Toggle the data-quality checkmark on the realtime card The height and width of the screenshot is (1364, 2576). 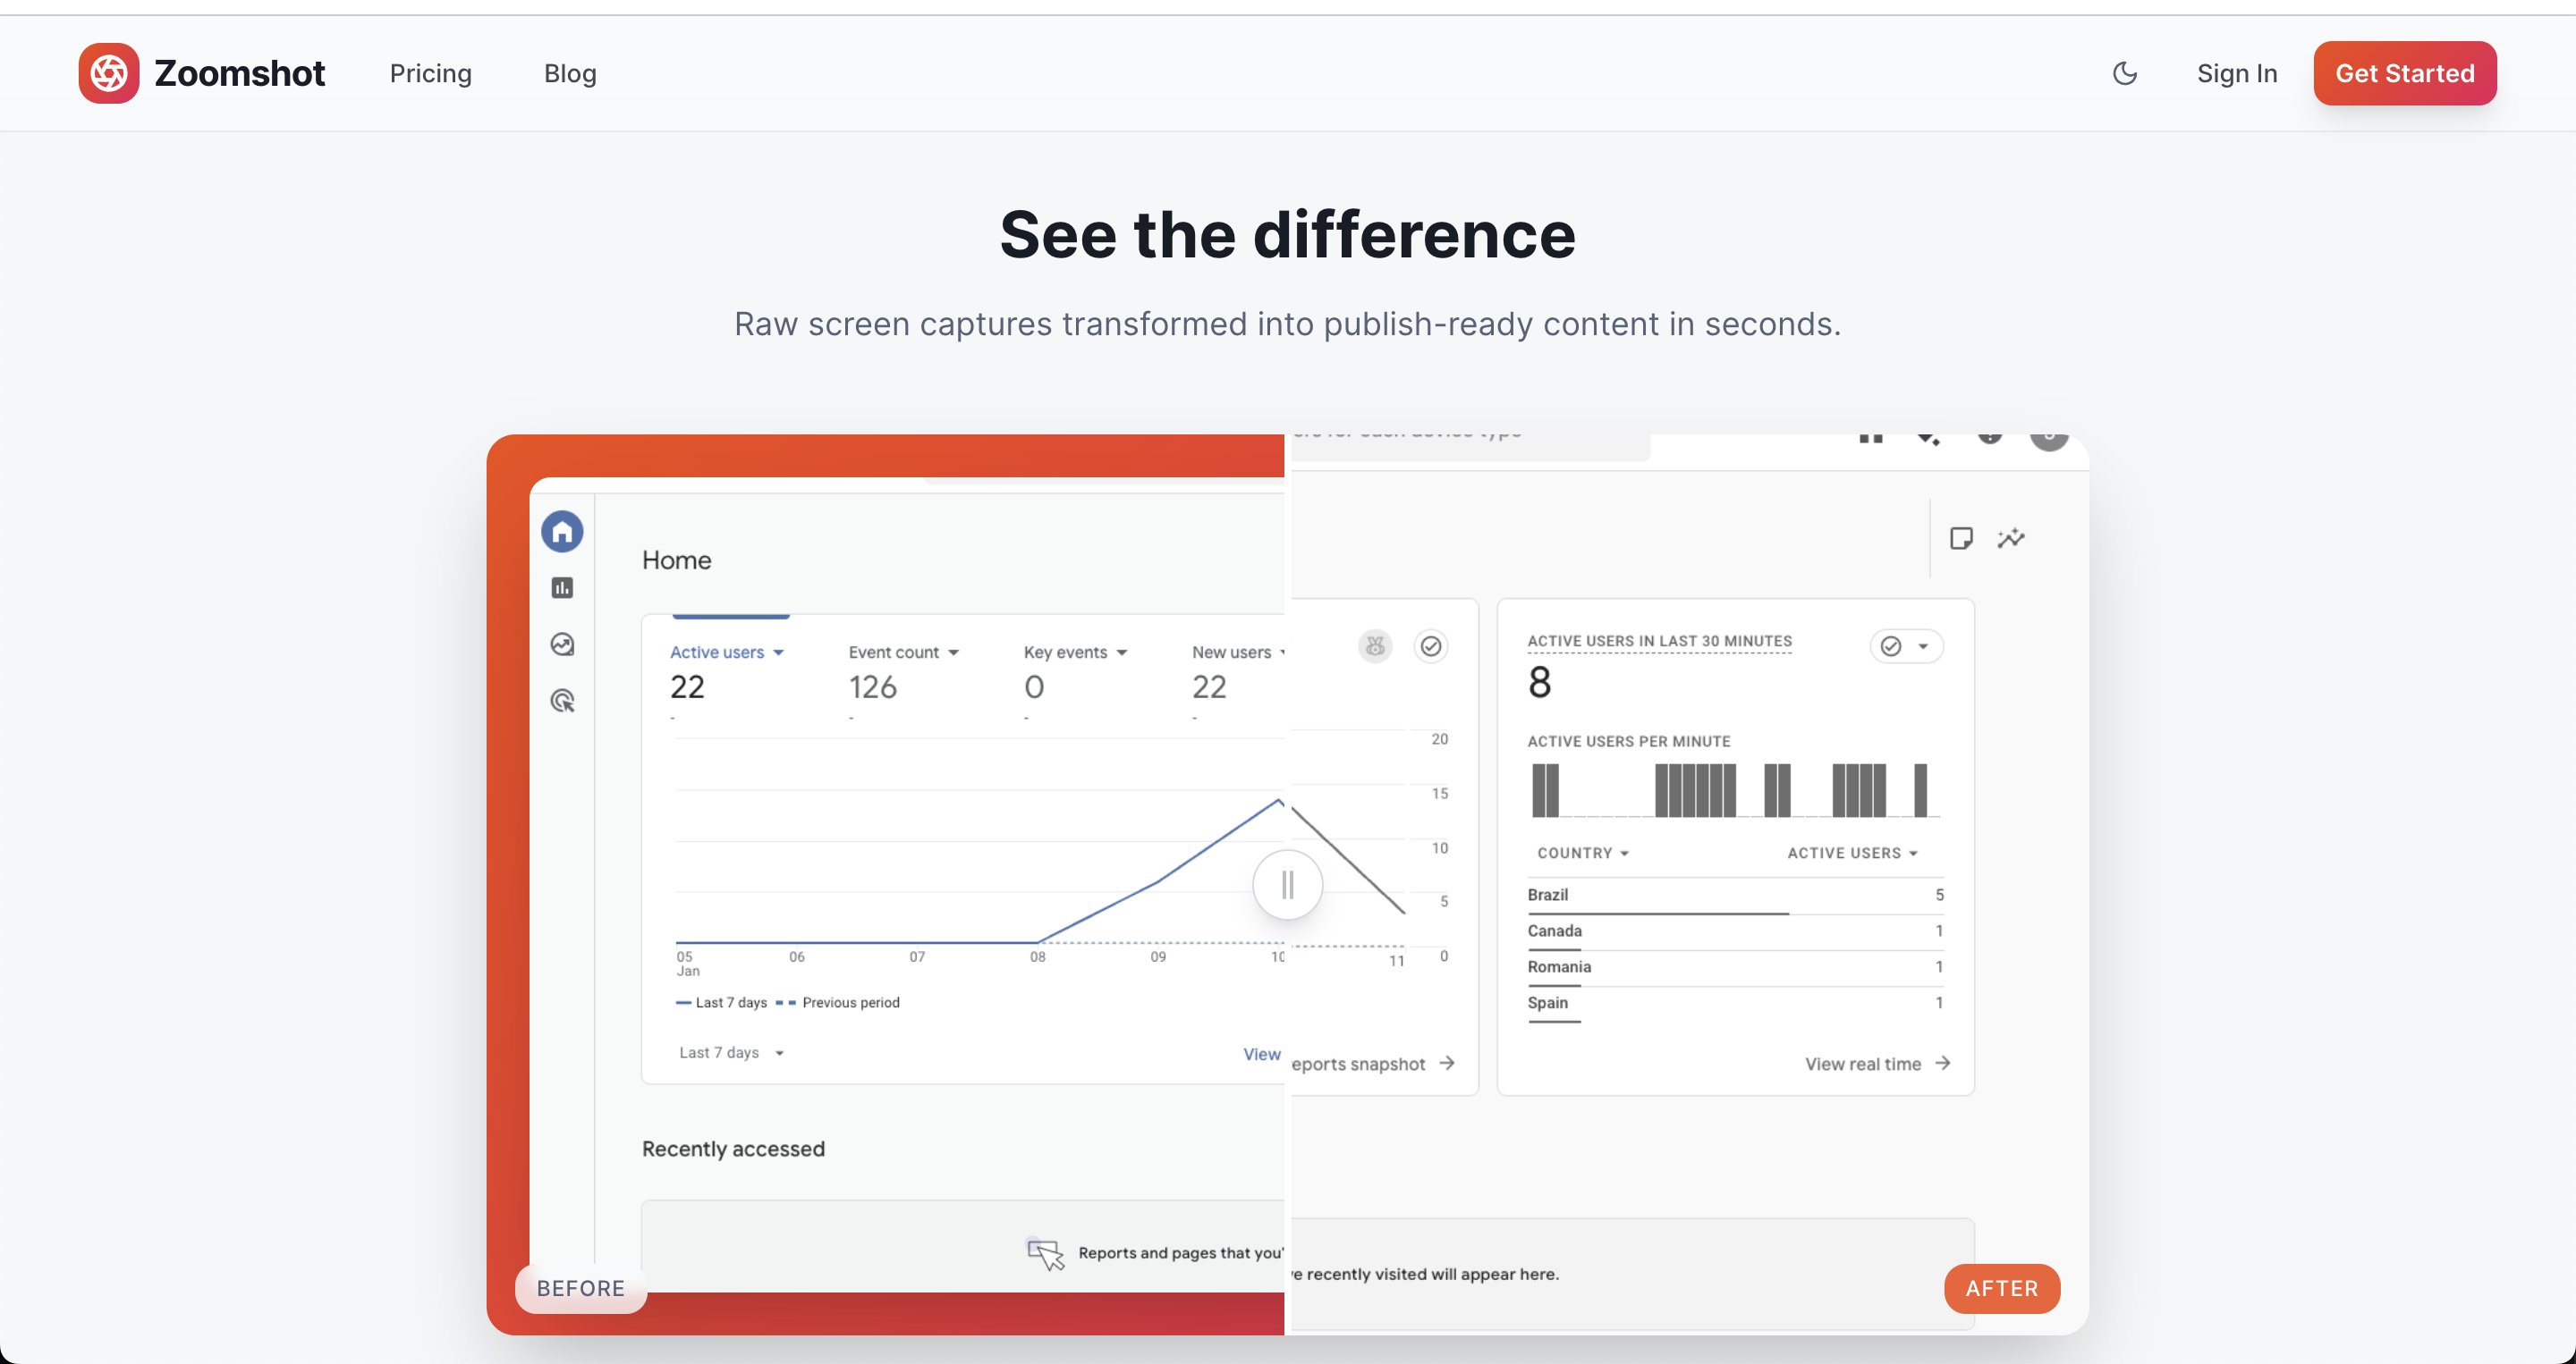tap(1893, 645)
